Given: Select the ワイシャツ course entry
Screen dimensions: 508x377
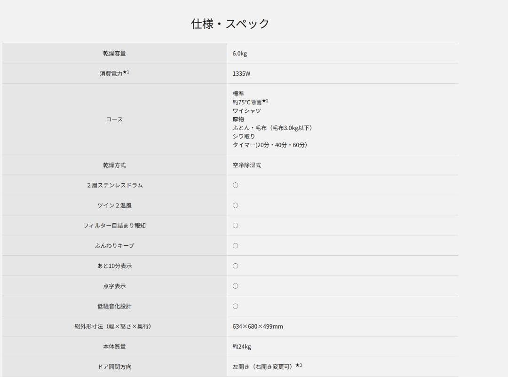Looking at the screenshot, I should (246, 111).
